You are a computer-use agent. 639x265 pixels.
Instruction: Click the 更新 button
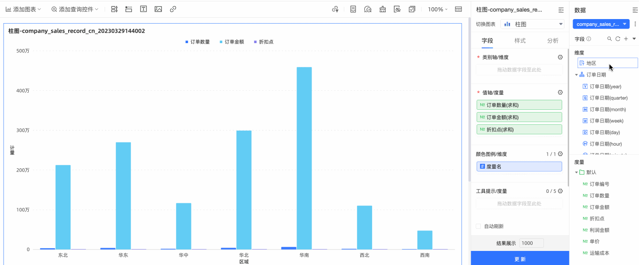[x=520, y=259]
